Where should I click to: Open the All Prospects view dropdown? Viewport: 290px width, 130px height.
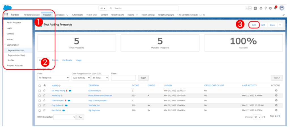(x=53, y=78)
